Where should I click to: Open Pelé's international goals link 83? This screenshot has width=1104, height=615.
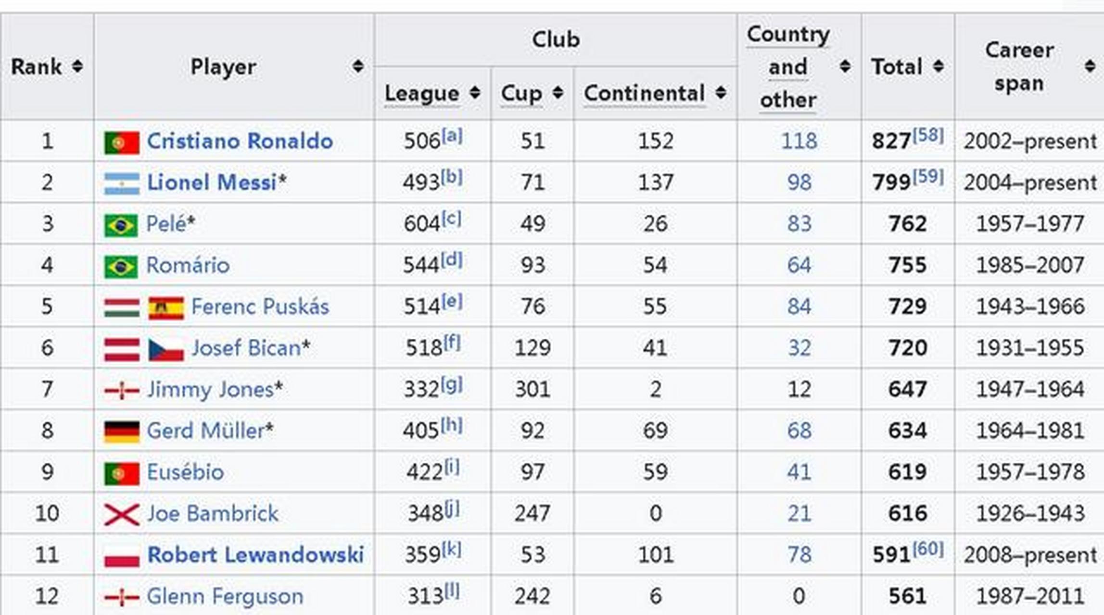click(799, 224)
